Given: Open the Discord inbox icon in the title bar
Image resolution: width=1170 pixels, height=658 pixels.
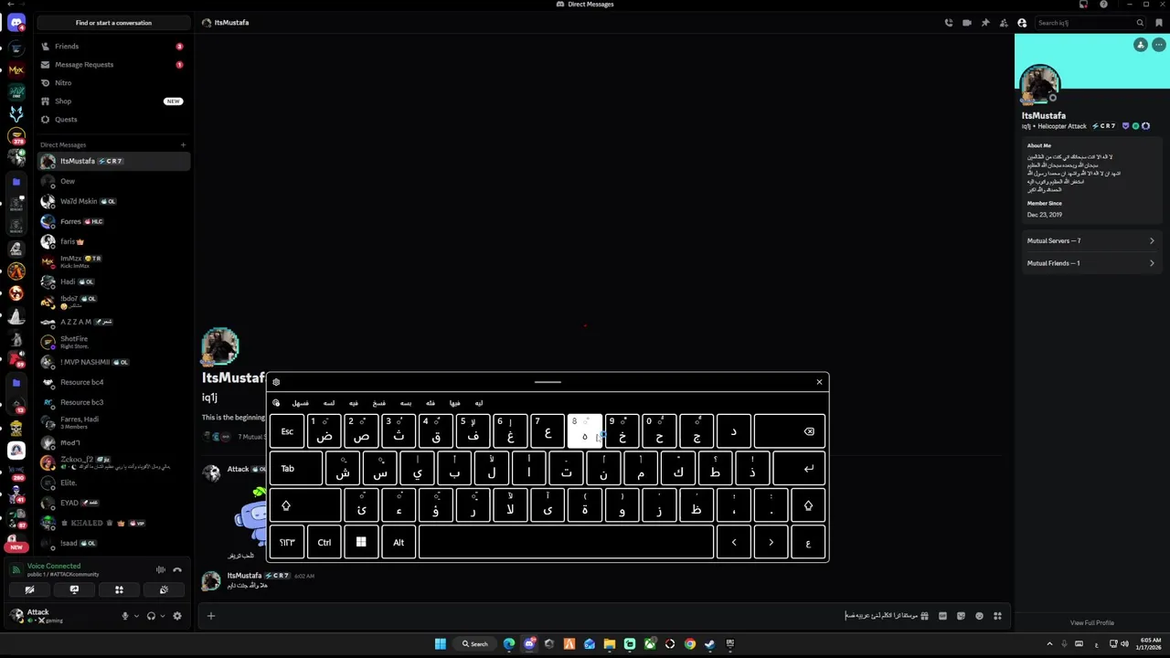Looking at the screenshot, I should point(1084,5).
